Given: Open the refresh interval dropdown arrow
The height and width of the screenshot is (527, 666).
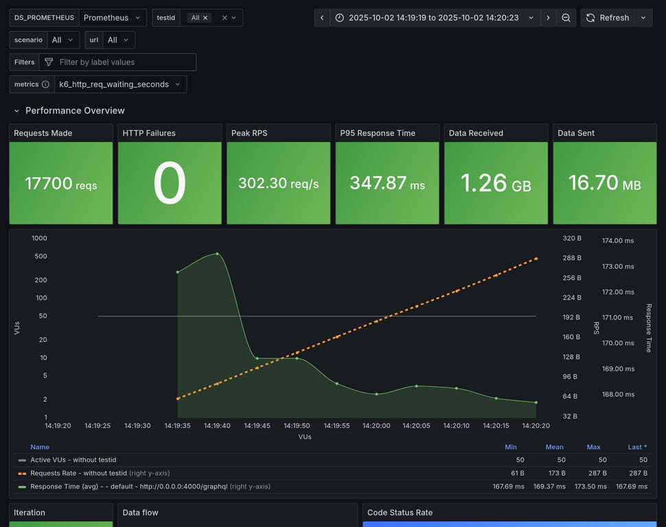Looking at the screenshot, I should [x=643, y=18].
